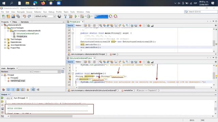The image size is (218, 122).
Task: Switch to the Files tab
Action: [x=15, y=22]
